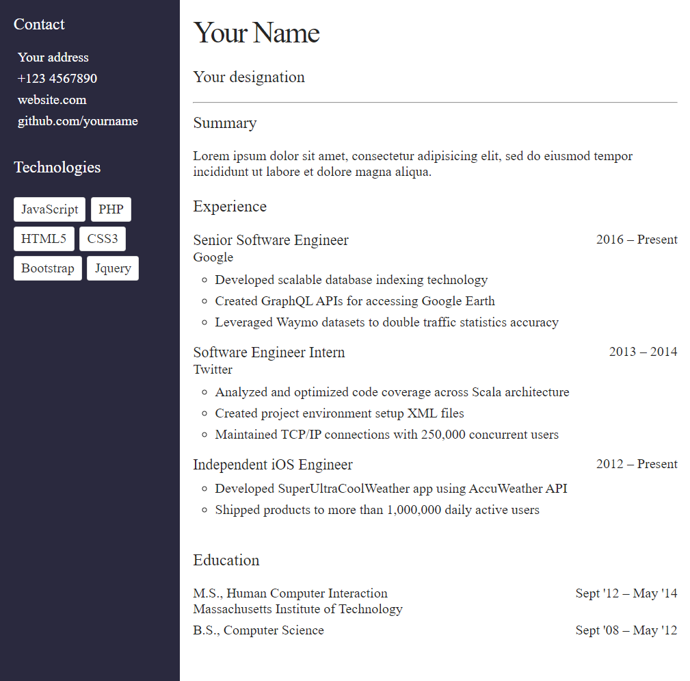
Task: Click the 'Your Name' title
Action: 256,33
